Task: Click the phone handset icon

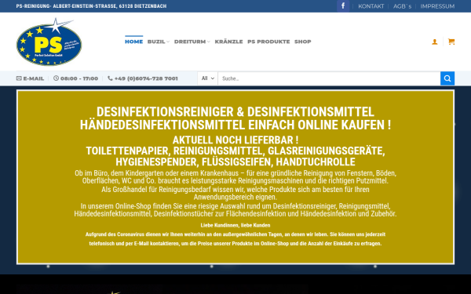Action: 110,78
